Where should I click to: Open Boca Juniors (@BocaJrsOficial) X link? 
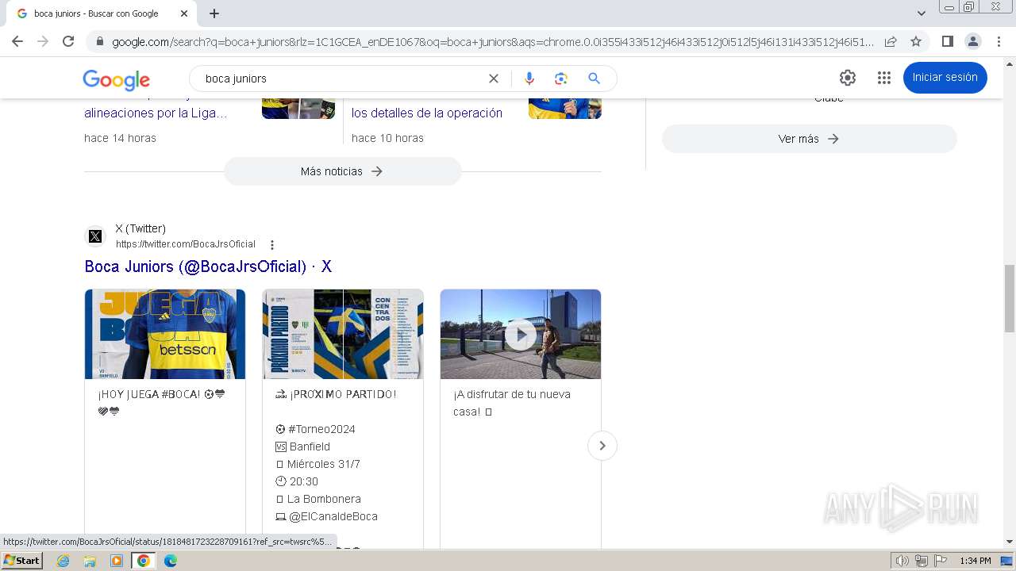pos(208,266)
